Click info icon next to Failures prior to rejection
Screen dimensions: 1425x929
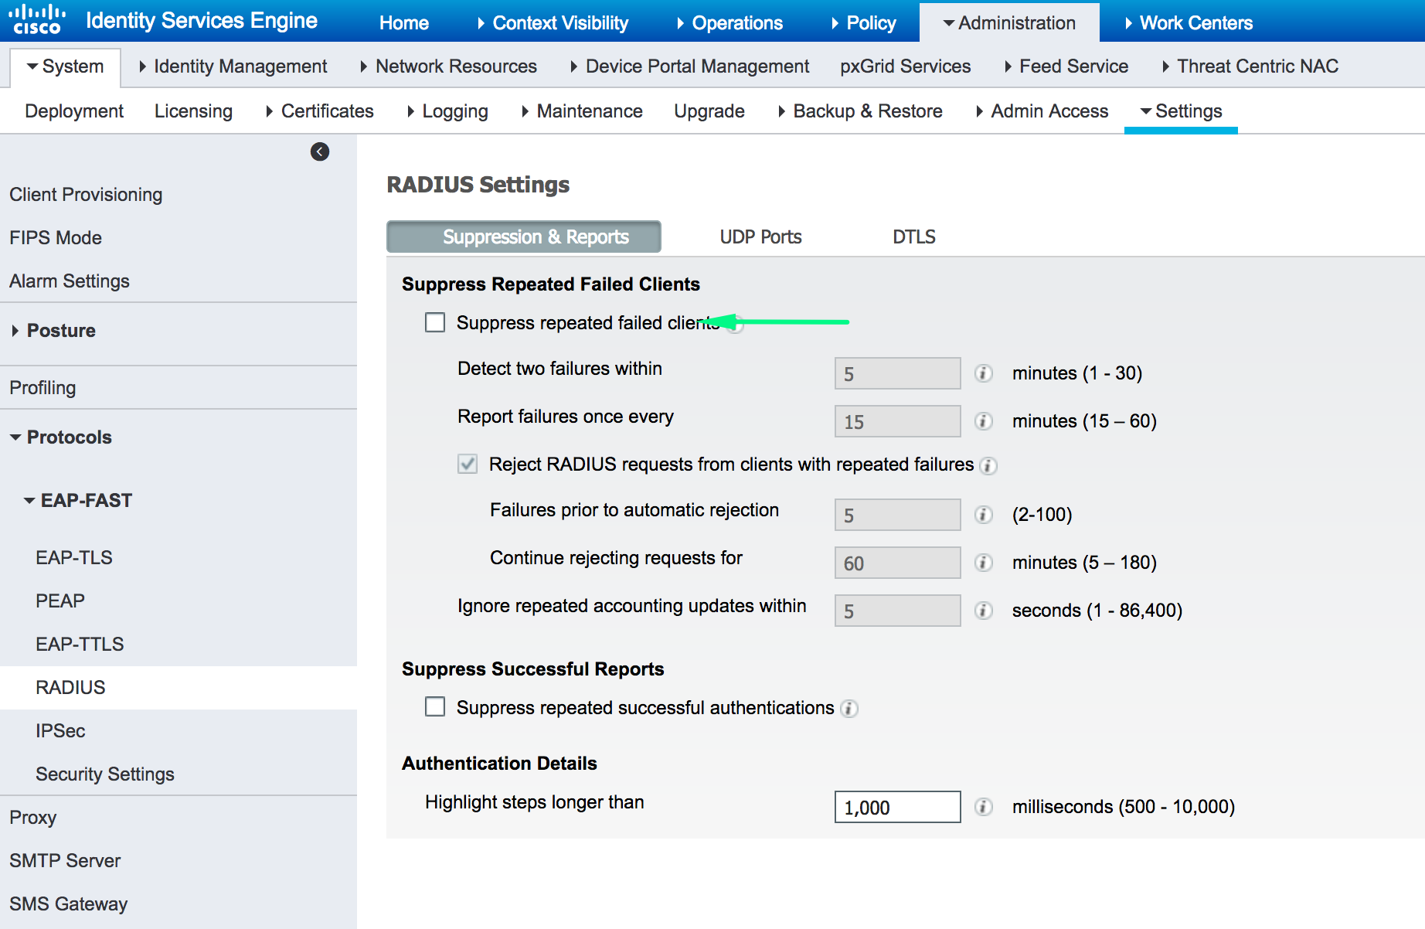983,515
